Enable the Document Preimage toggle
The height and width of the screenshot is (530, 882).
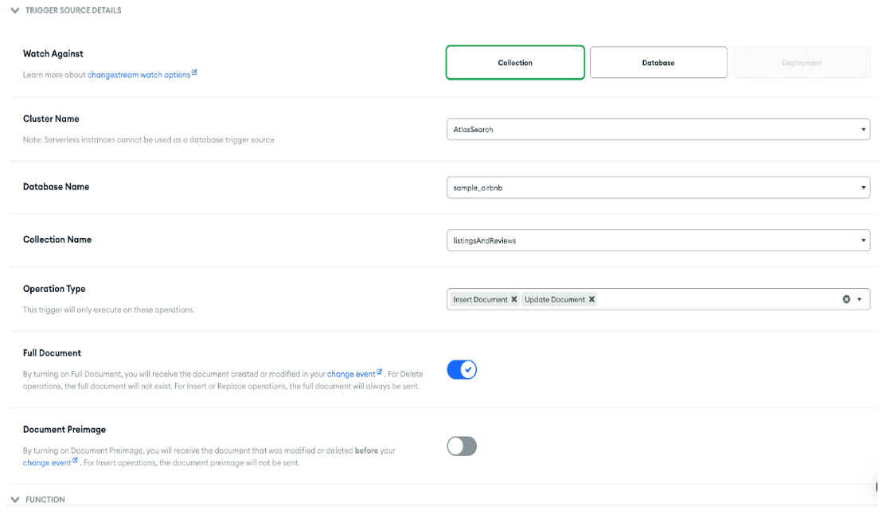tap(462, 446)
